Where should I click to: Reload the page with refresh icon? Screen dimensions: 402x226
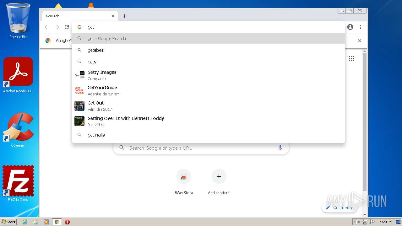pyautogui.click(x=67, y=27)
